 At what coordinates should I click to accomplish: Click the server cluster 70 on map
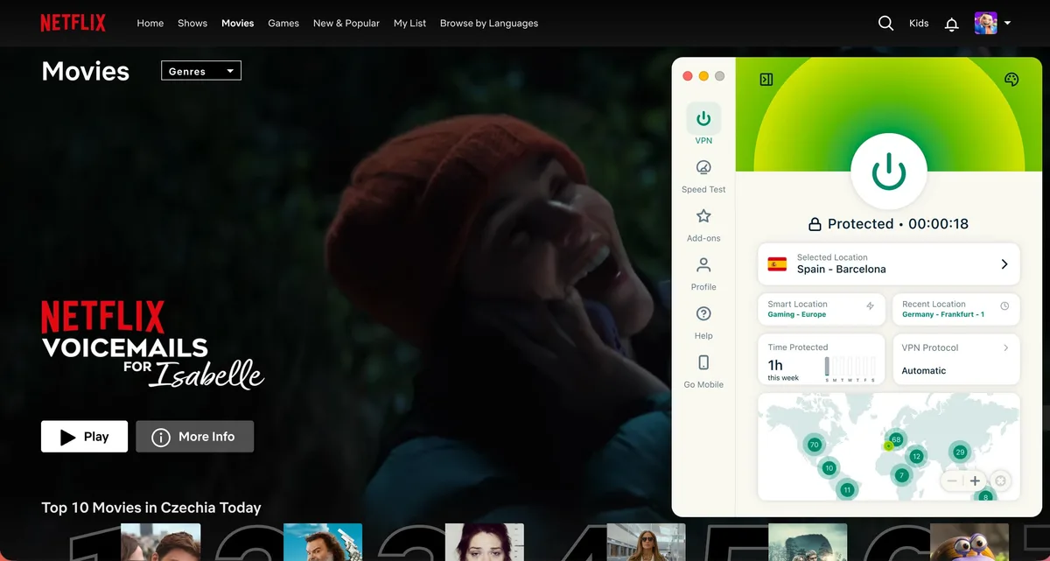(x=814, y=445)
